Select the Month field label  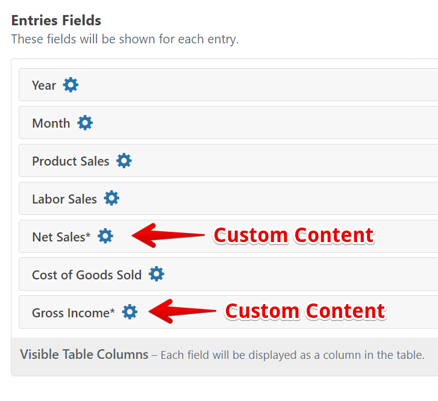pyautogui.click(x=51, y=123)
